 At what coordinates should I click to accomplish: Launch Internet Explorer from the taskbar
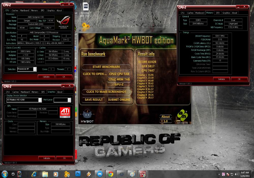(34, 174)
